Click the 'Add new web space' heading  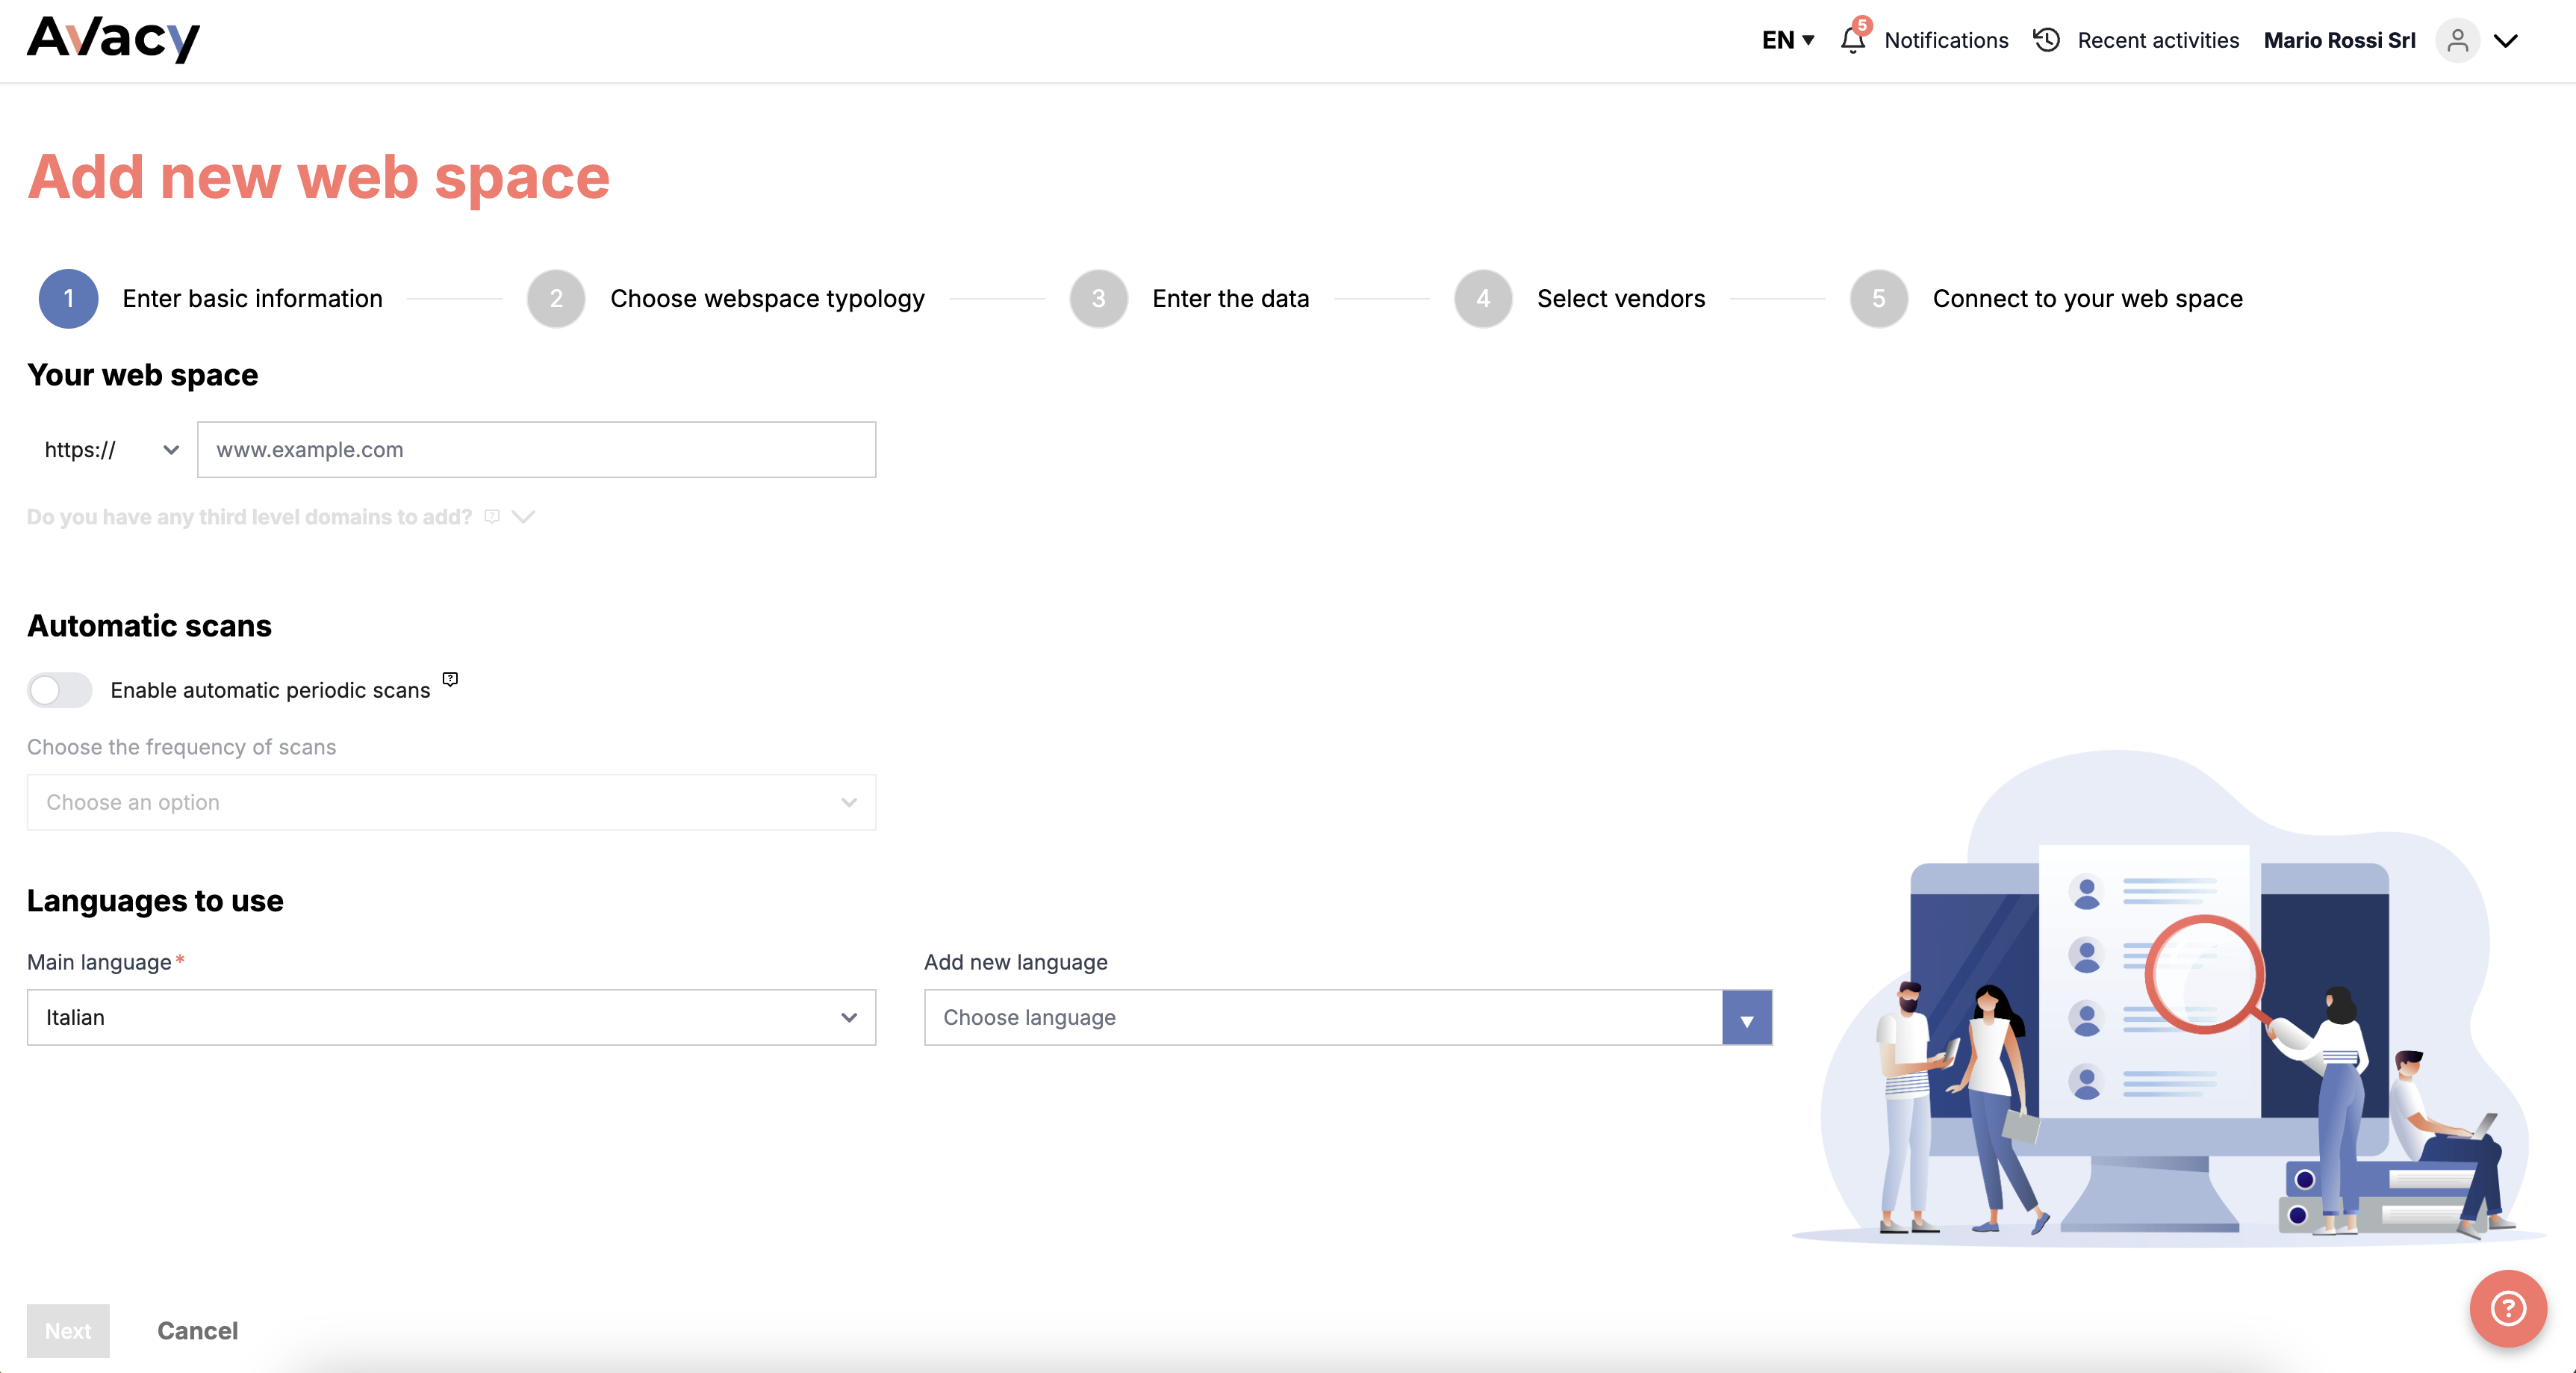pos(318,177)
